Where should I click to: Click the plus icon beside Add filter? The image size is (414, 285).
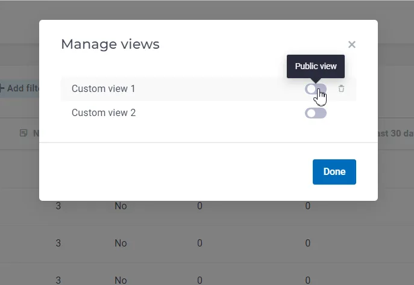pyautogui.click(x=2, y=88)
